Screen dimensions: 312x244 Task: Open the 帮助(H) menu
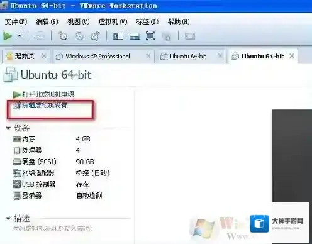179,21
